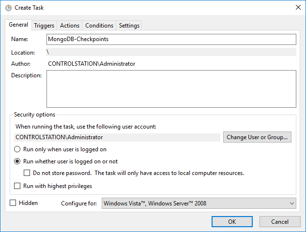
Task: Check Run with highest privileges
Action: (x=17, y=186)
